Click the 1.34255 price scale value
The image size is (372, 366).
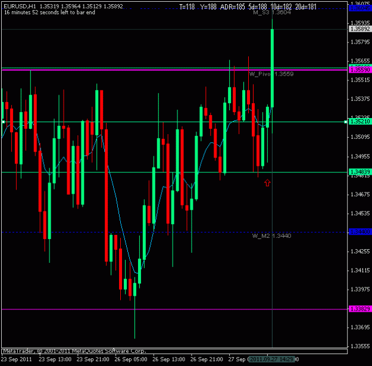(360, 252)
